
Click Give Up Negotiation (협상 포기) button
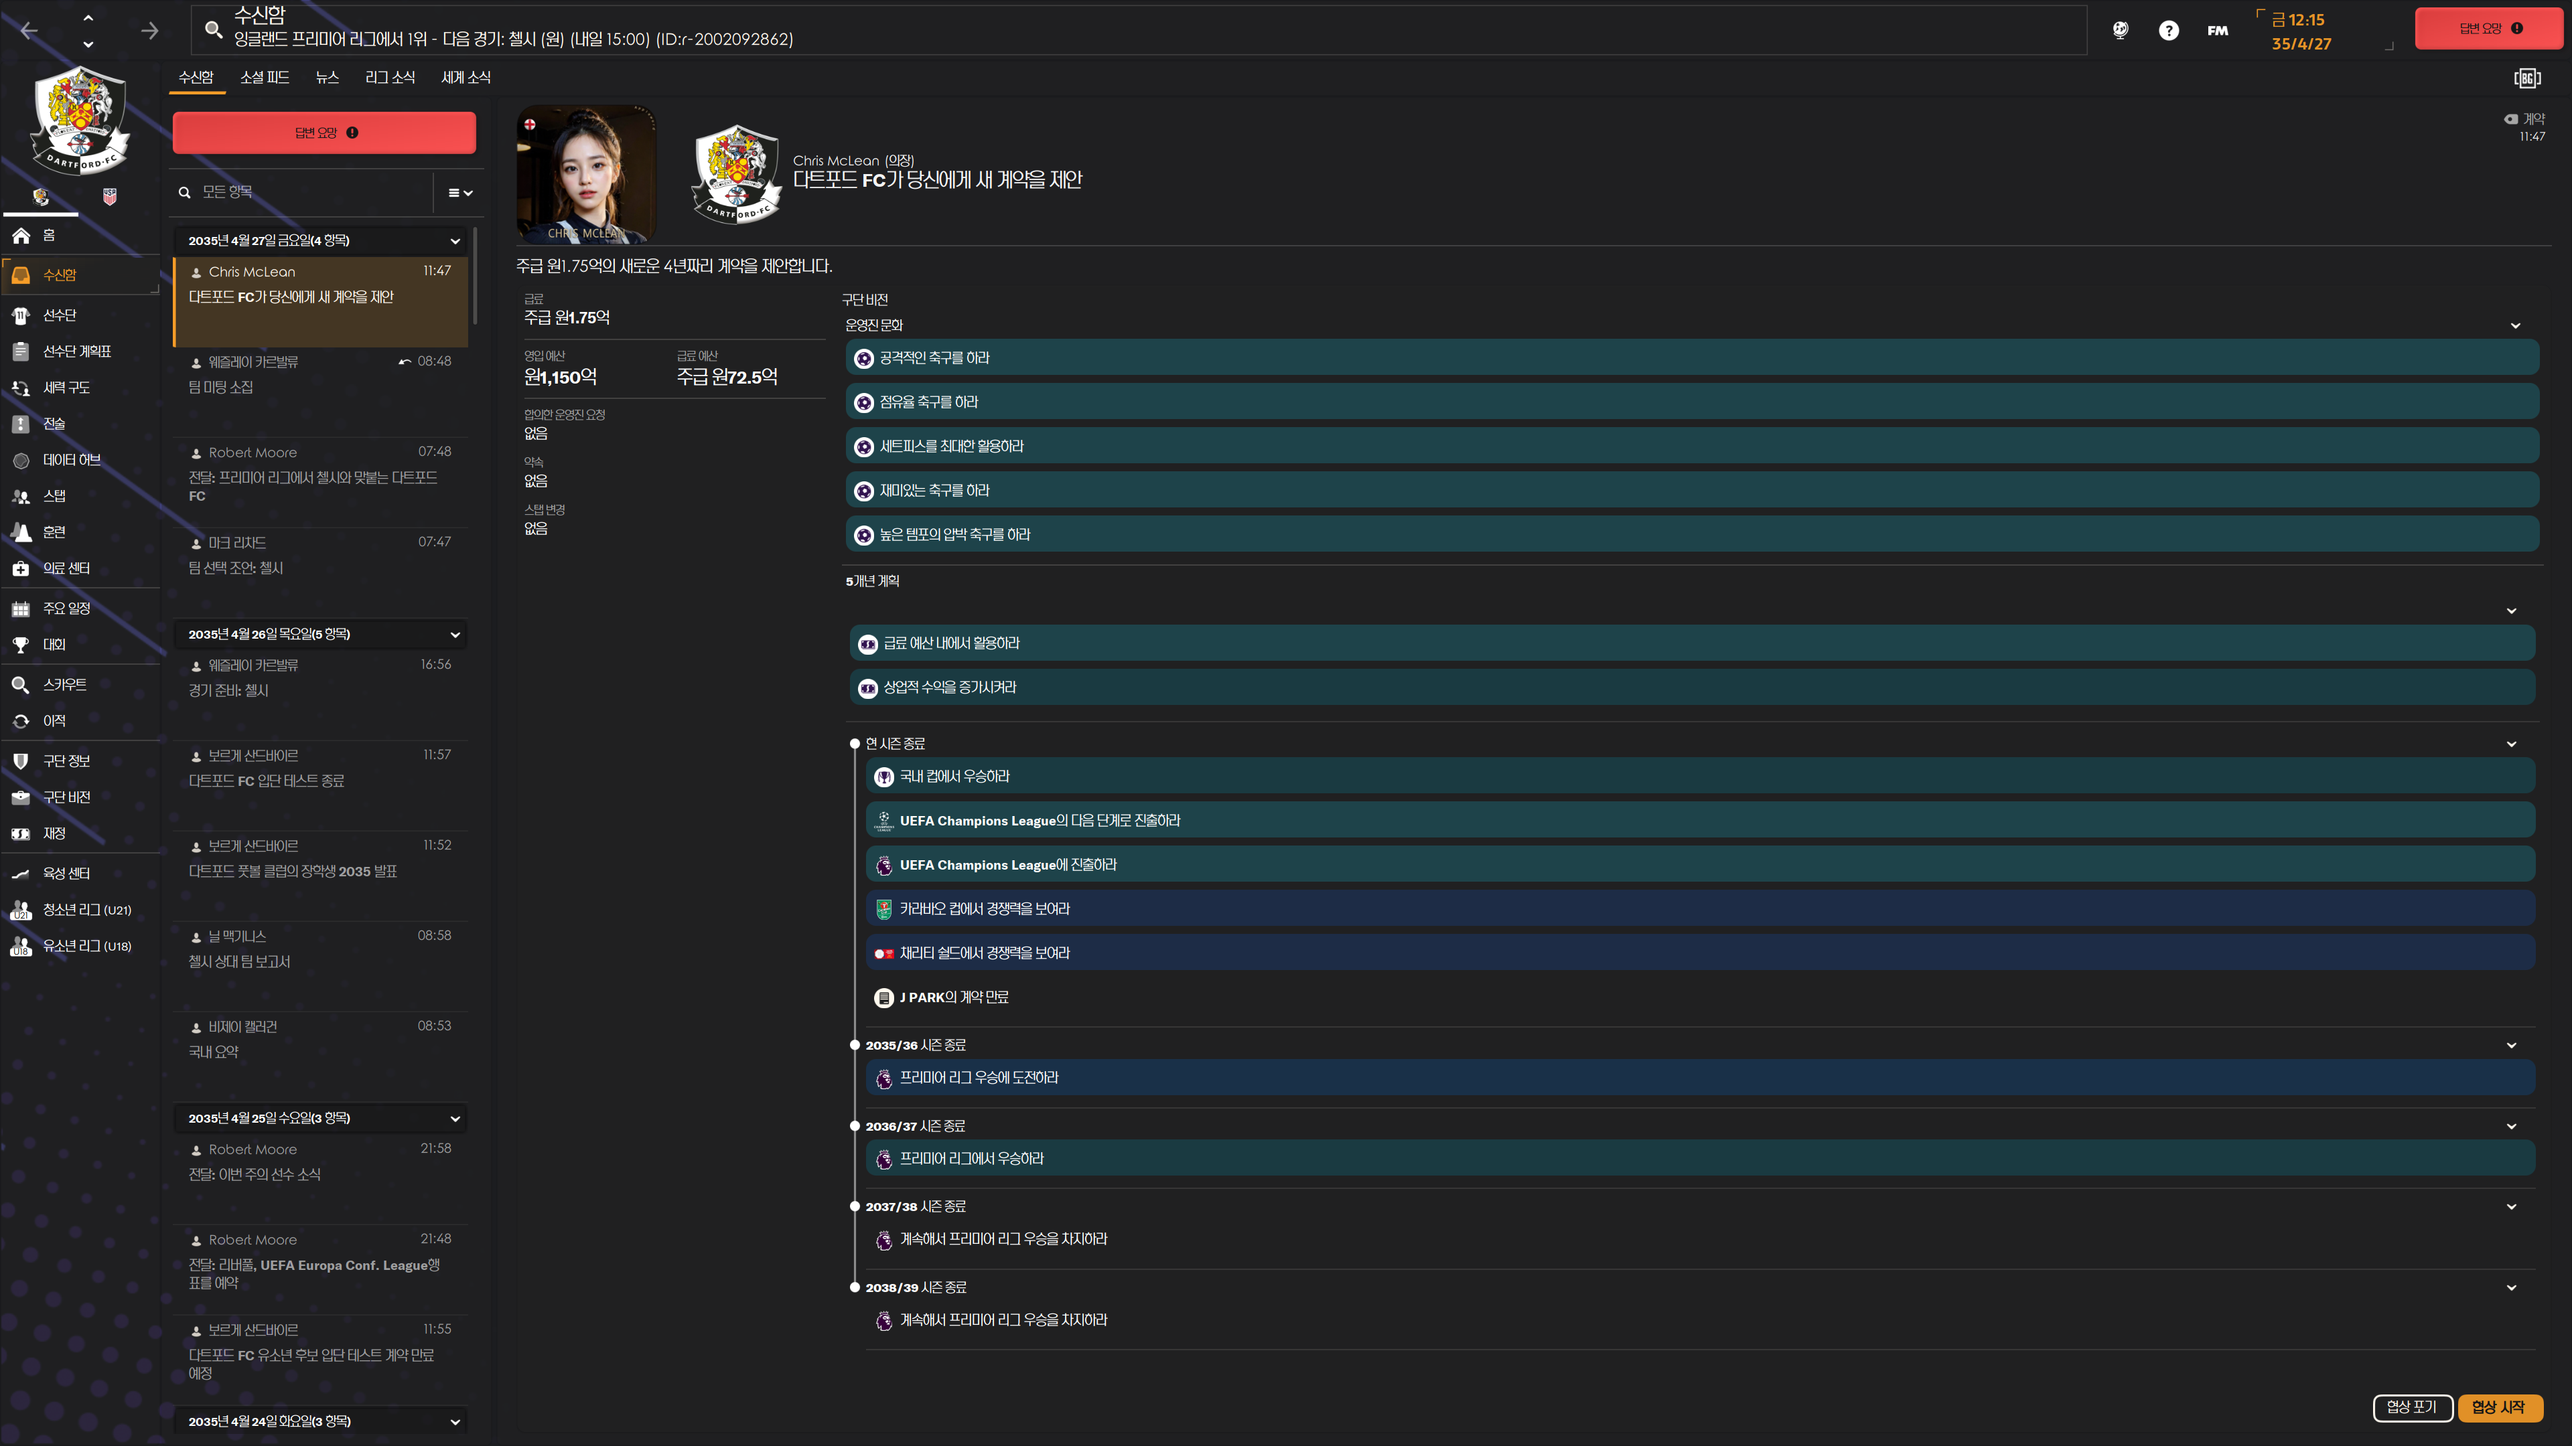(x=2412, y=1407)
